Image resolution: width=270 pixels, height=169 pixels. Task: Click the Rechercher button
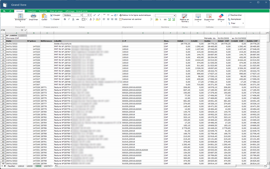[x=235, y=15]
